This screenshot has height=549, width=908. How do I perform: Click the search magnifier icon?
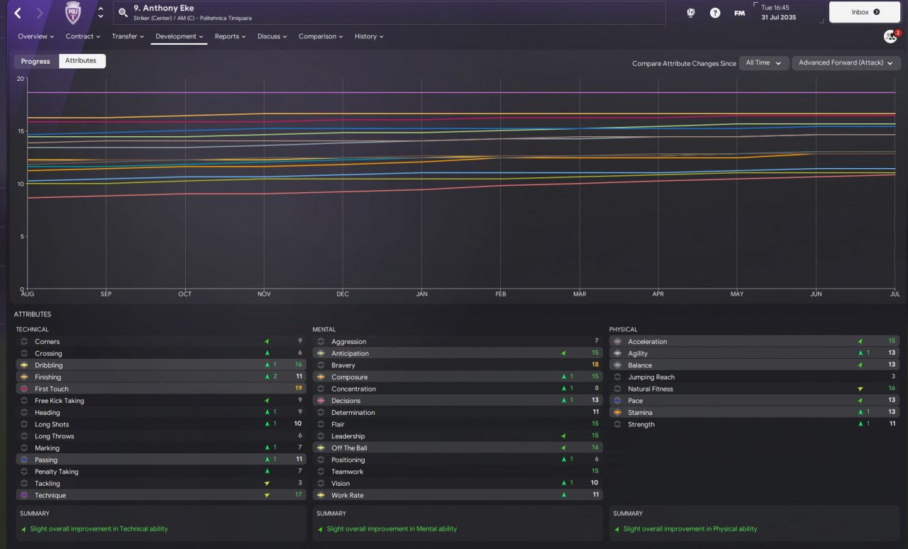tap(123, 13)
